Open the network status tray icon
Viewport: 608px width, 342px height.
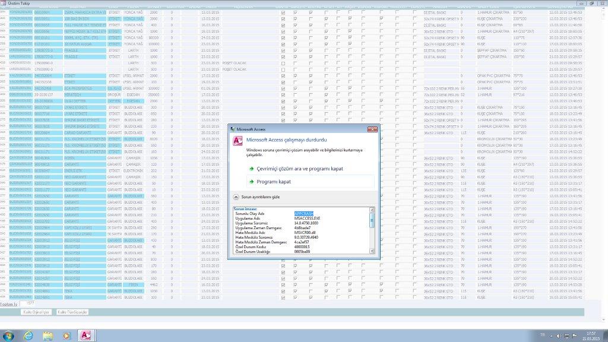[567, 335]
